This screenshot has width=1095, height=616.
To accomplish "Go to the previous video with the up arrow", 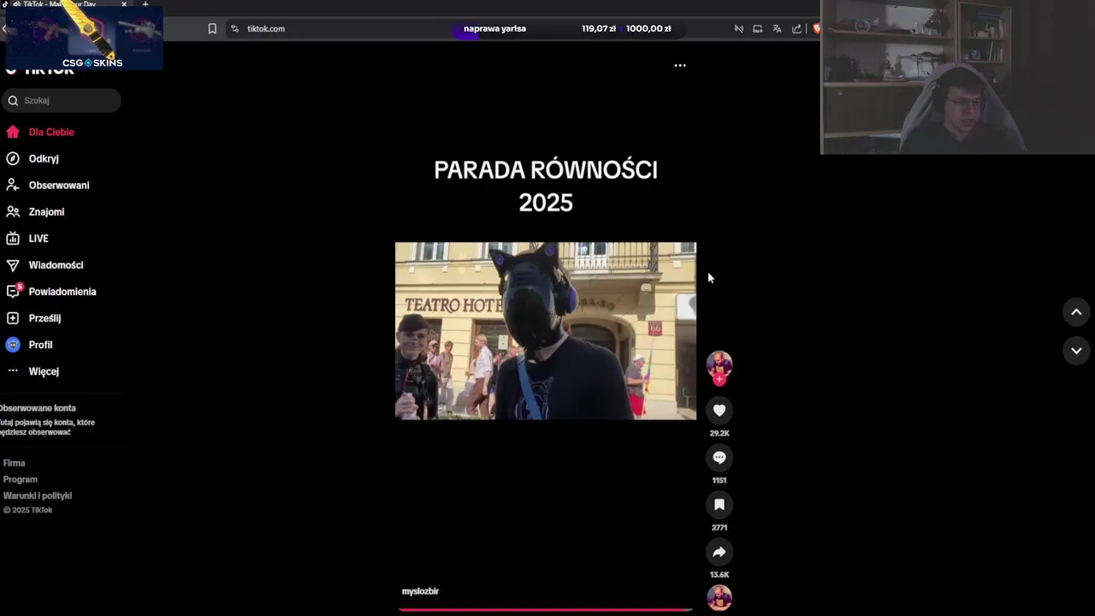I will (x=1076, y=312).
